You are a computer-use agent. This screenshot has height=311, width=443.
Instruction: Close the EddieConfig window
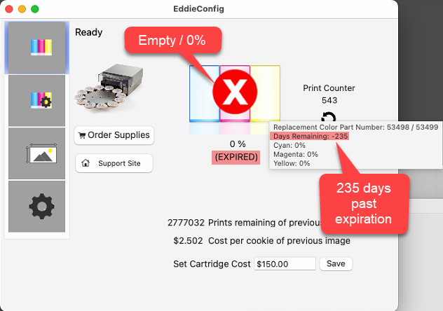pos(8,8)
